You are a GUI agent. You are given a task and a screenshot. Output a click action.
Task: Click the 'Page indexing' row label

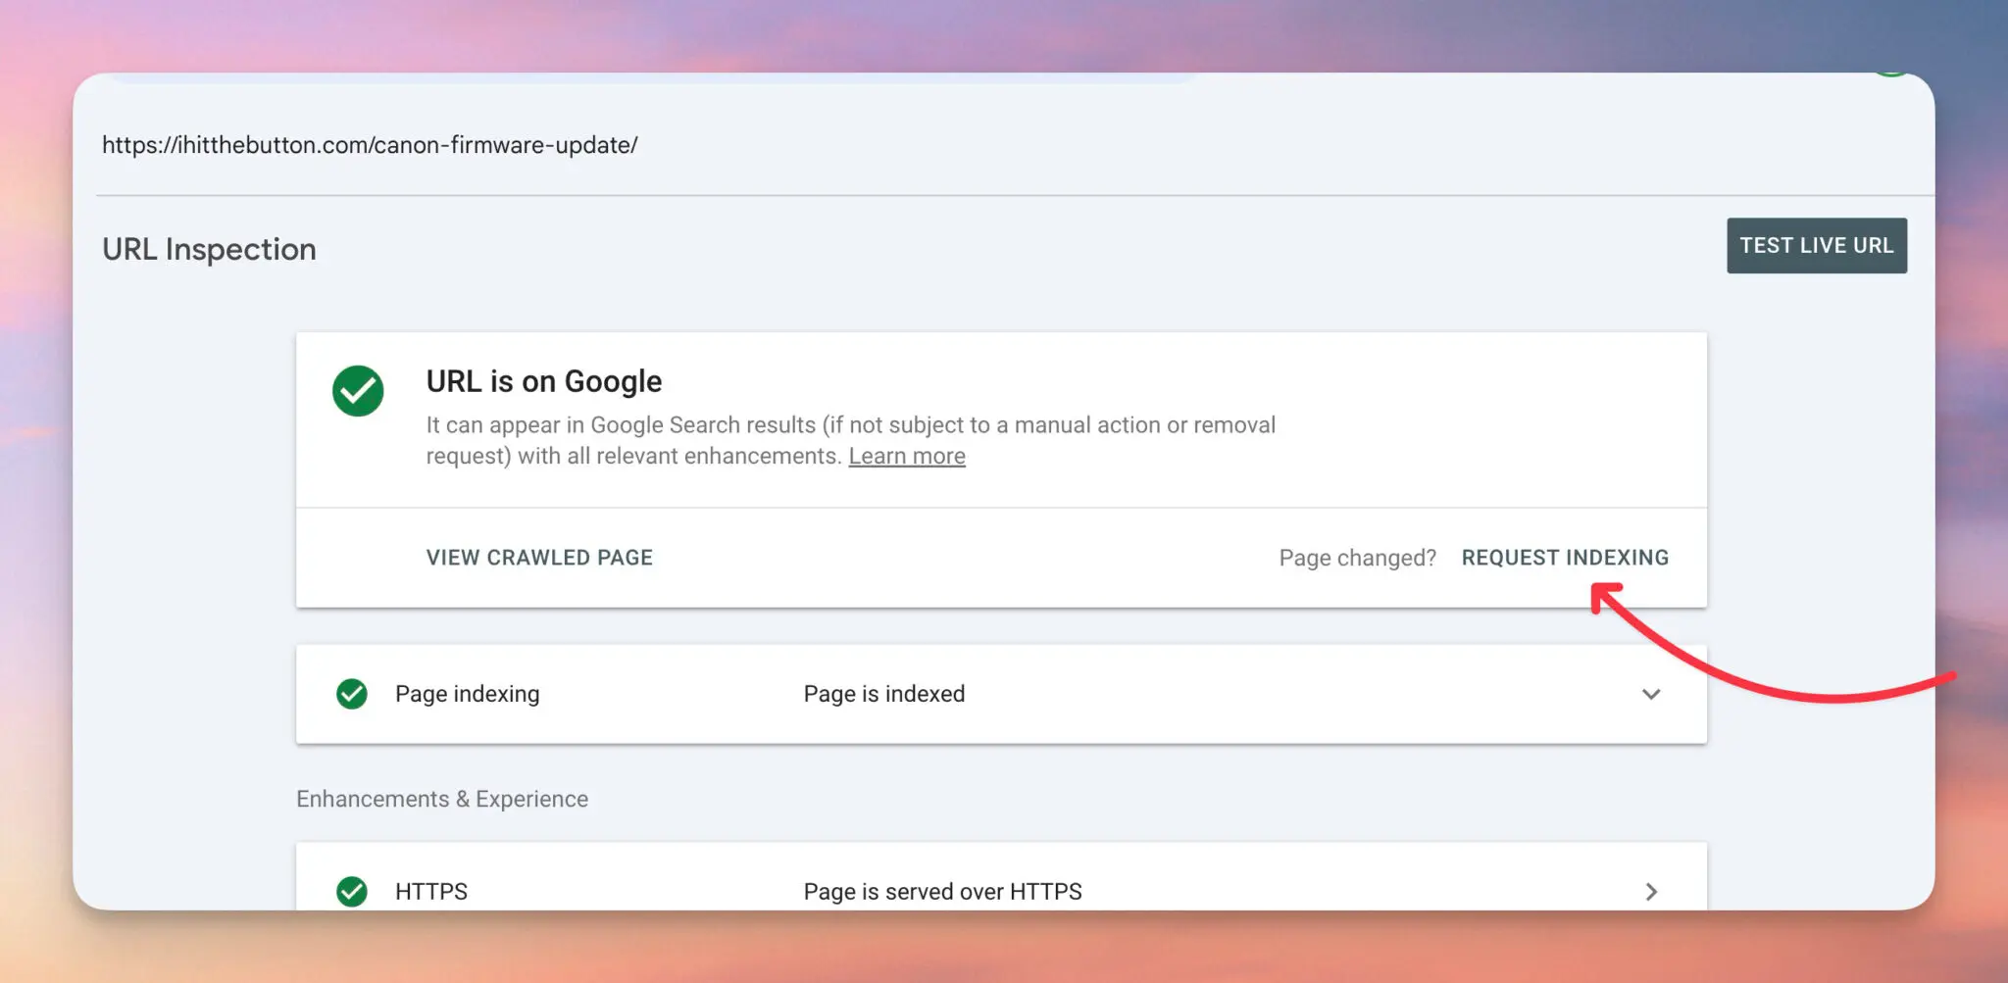(x=467, y=694)
